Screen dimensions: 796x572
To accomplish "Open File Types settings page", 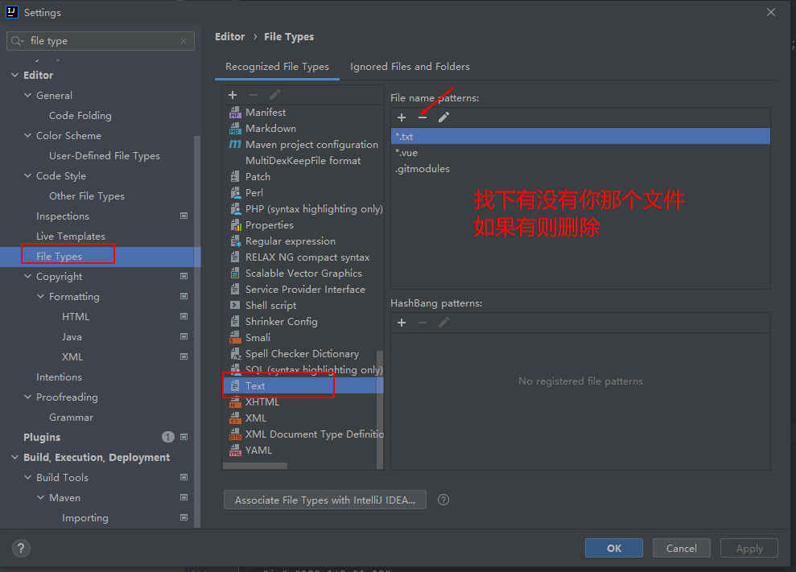I will (x=100, y=257).
